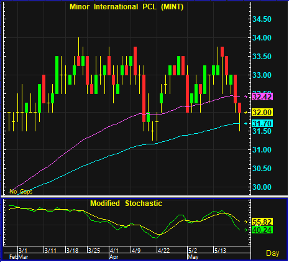Click the Minor International PCL (MINT) title

point(127,7)
